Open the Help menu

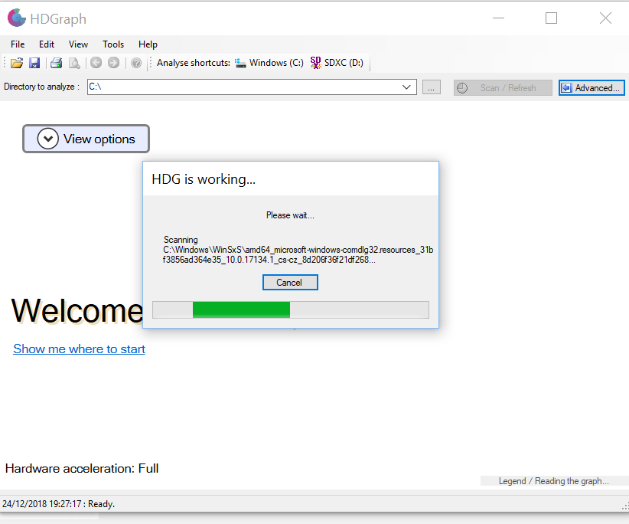(x=148, y=44)
